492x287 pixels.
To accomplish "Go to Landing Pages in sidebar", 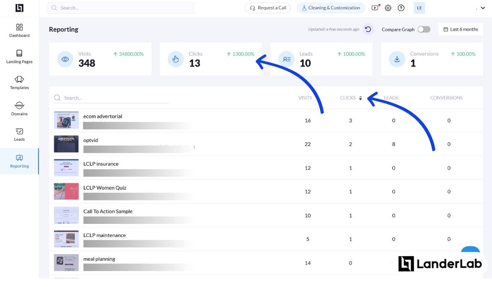I will pyautogui.click(x=19, y=57).
